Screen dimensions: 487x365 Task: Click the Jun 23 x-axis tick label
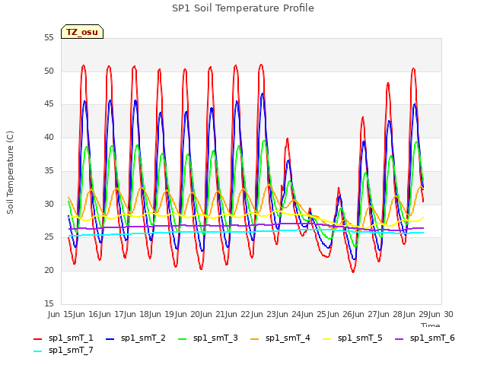click(x=264, y=314)
